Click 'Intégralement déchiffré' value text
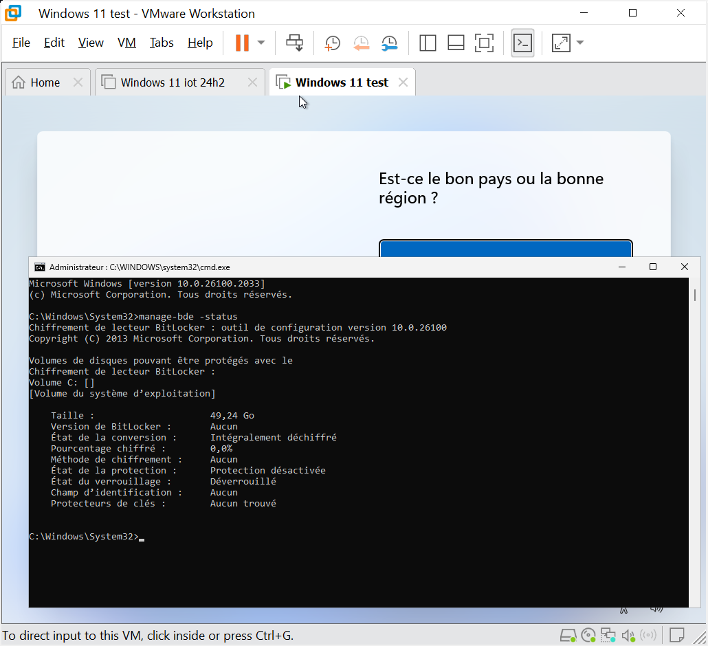The height and width of the screenshot is (646, 708). 274,438
